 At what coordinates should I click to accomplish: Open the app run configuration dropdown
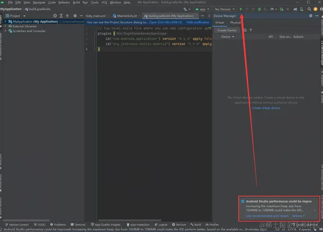(202, 9)
